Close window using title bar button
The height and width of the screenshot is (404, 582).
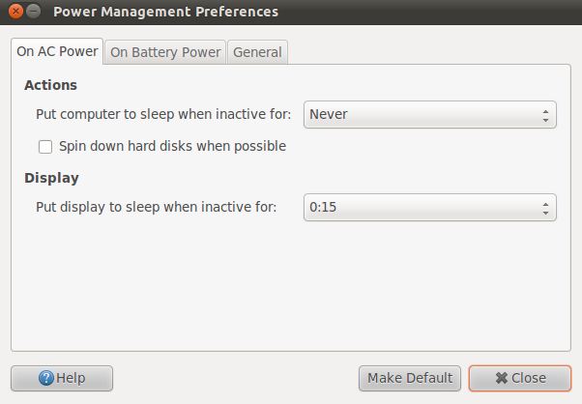(x=15, y=12)
